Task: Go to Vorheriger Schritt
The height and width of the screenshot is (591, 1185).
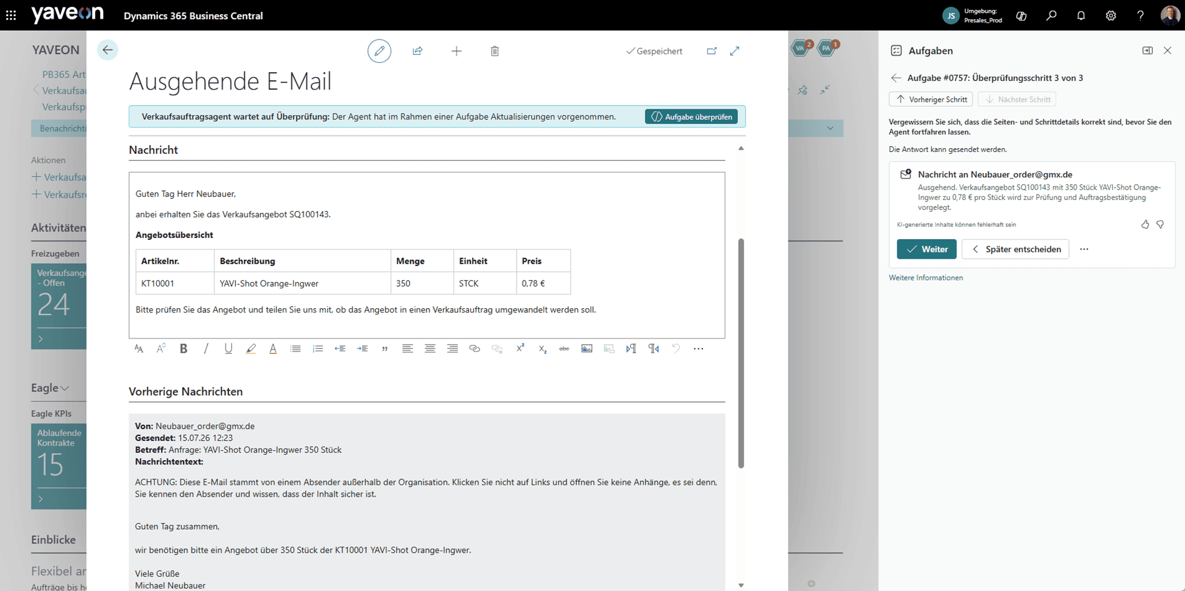Action: click(931, 99)
